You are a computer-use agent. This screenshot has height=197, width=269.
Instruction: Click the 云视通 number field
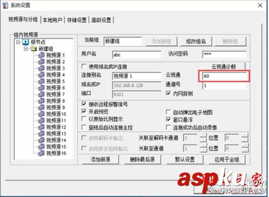(x=224, y=76)
